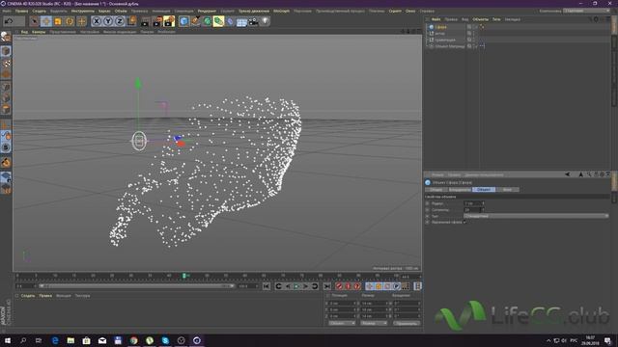Switch to Model mode in left toolbar
Image resolution: width=618 pixels, height=347 pixels.
coord(6,51)
